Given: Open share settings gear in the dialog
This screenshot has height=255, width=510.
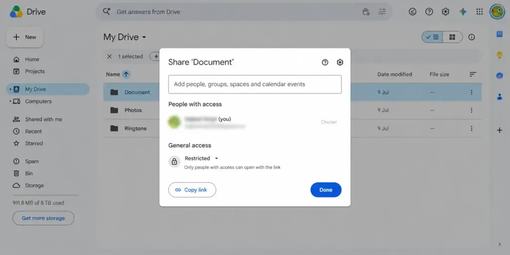Looking at the screenshot, I should [x=340, y=62].
